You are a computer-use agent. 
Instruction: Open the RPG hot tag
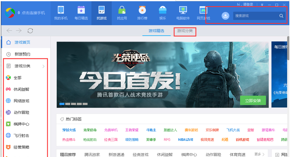pyautogui.click(x=167, y=140)
